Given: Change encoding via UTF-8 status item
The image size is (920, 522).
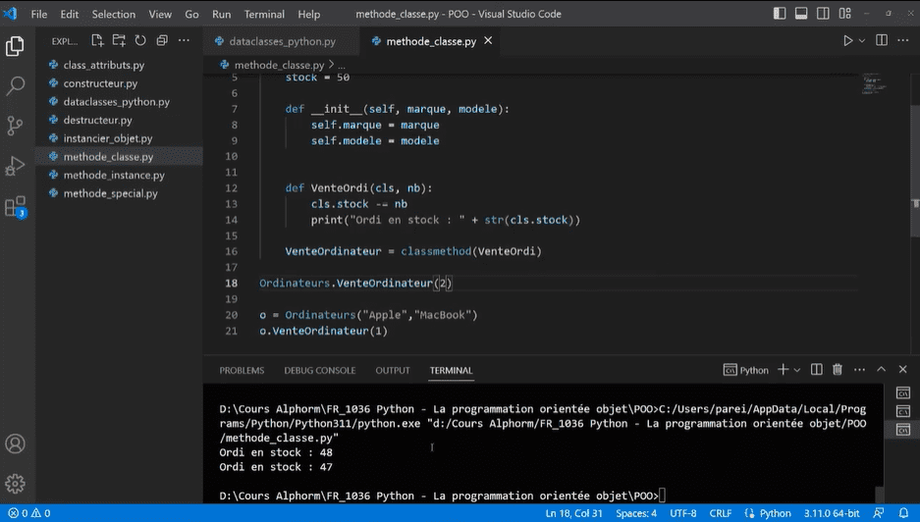Looking at the screenshot, I should [x=683, y=513].
